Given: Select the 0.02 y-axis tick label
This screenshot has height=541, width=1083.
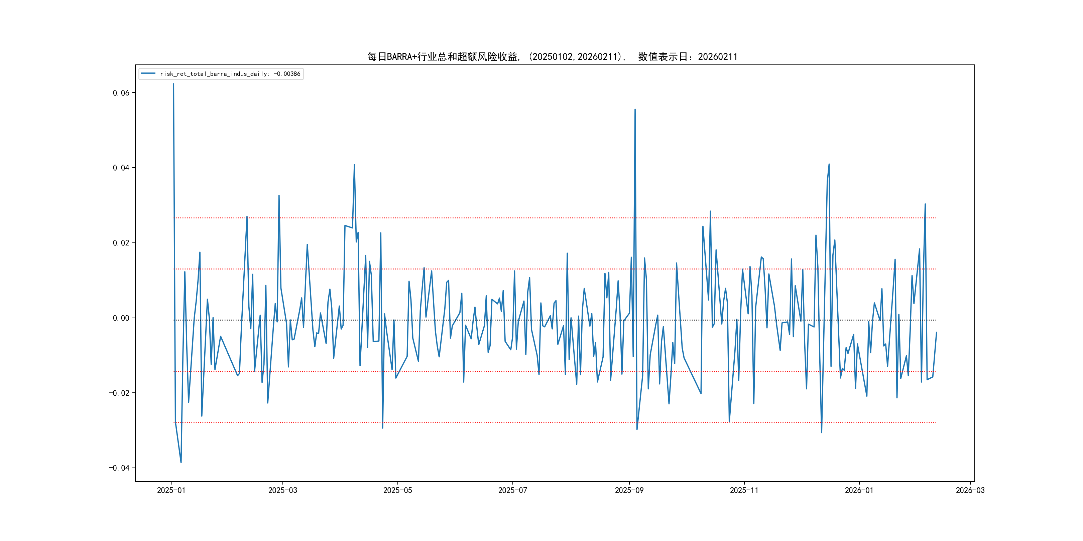Looking at the screenshot, I should pos(121,243).
